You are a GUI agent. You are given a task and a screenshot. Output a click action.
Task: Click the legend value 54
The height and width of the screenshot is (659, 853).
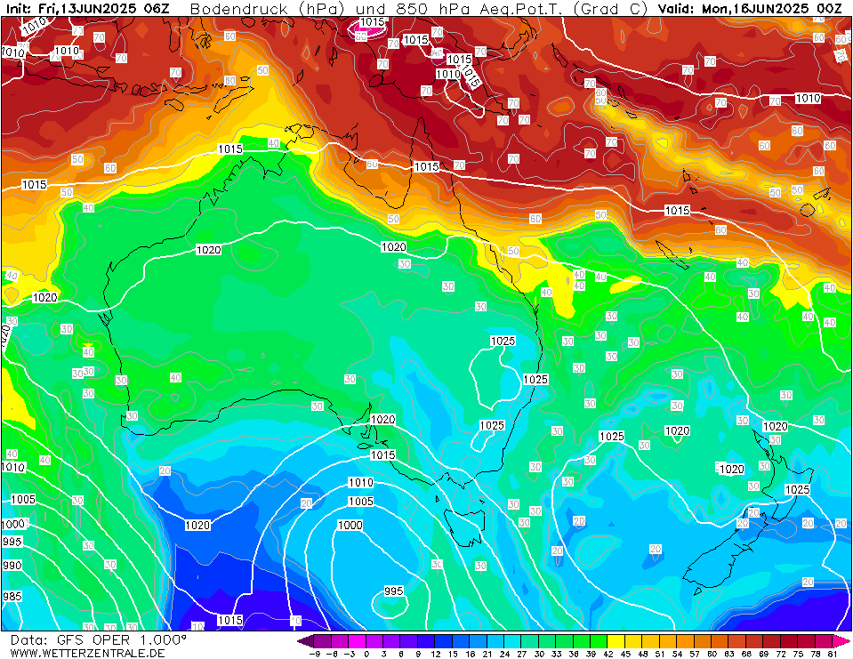point(677,654)
